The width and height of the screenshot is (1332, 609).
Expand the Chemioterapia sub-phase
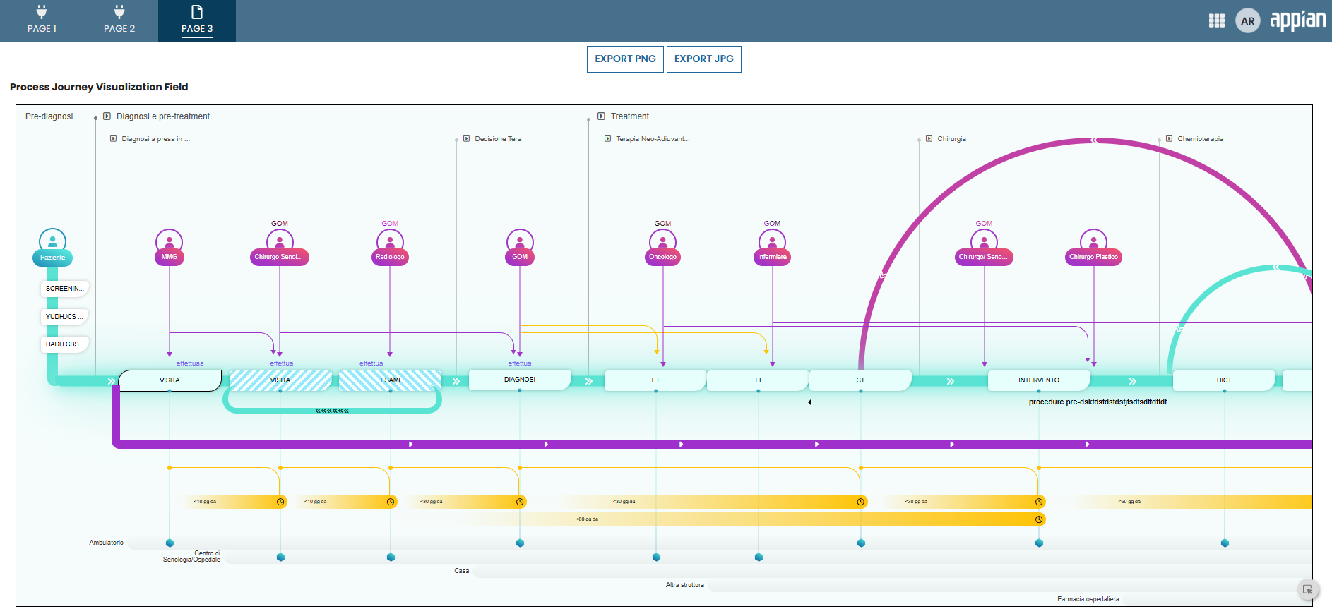(1170, 139)
